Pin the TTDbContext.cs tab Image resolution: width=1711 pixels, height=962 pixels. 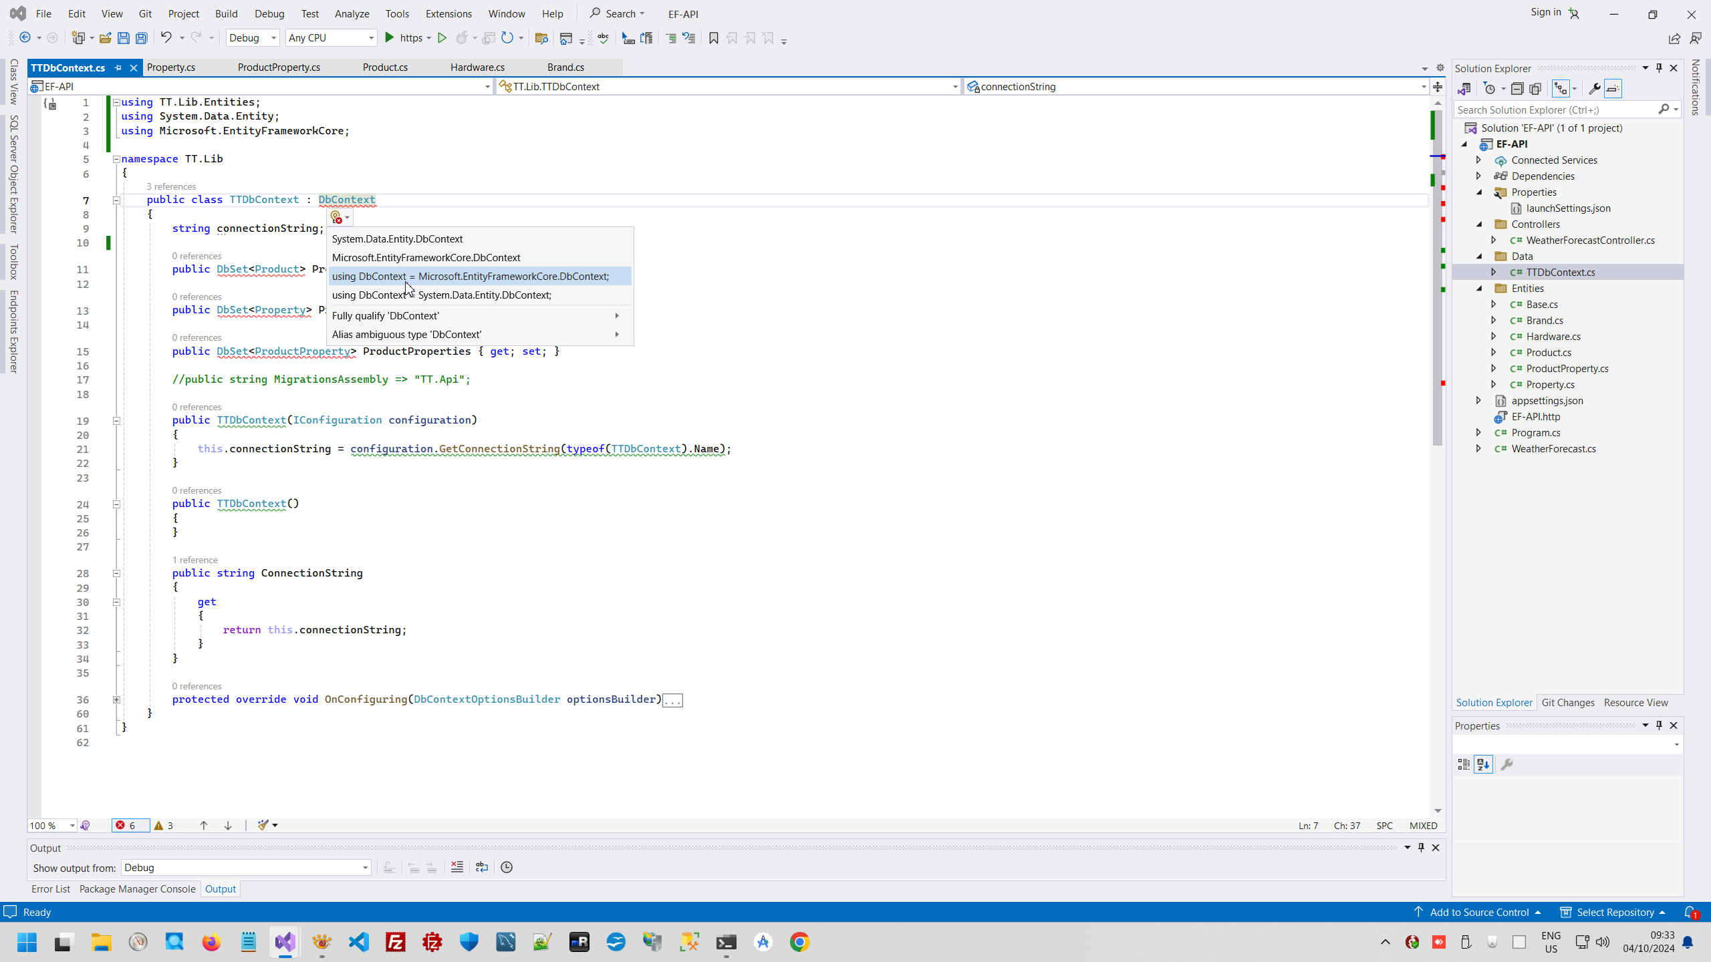point(118,67)
